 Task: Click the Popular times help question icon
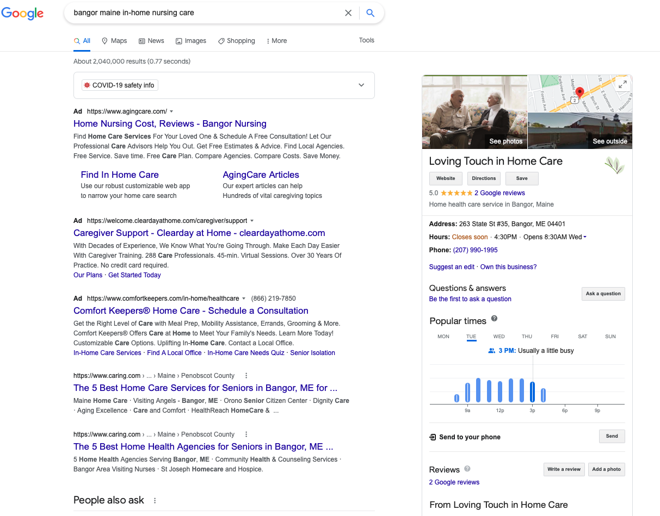pos(494,319)
